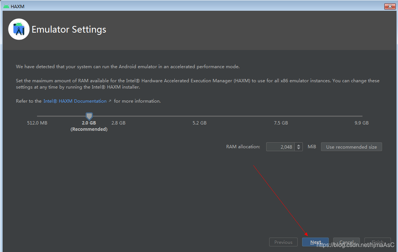Click the 9.9 GB slider label

[361, 123]
